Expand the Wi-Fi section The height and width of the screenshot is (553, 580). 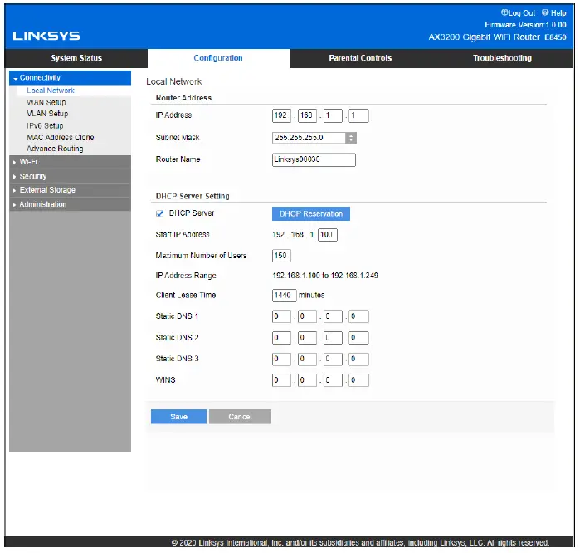point(70,162)
